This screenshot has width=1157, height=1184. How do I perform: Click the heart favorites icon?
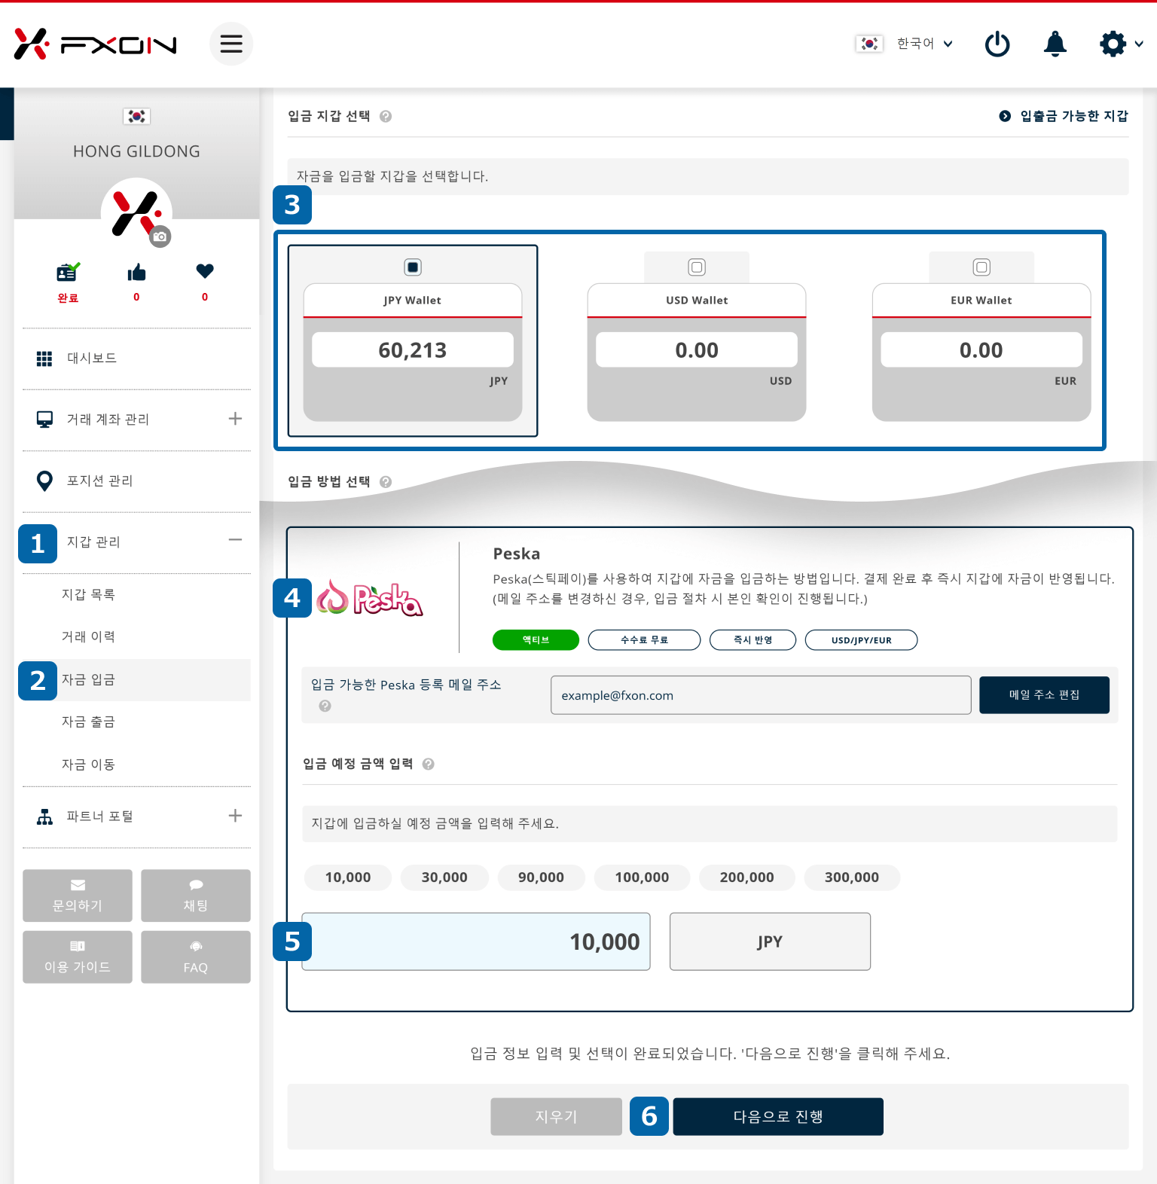205,271
